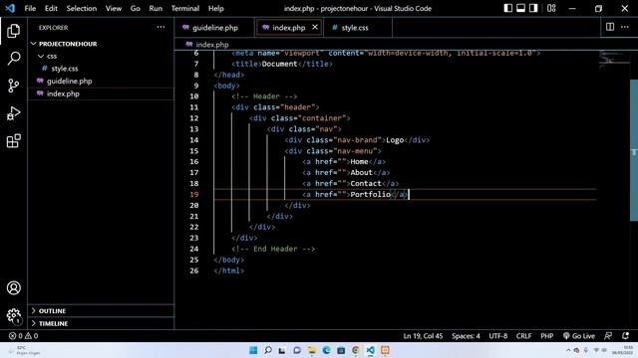Open Google Chrome from the taskbar
The width and height of the screenshot is (638, 358).
[x=356, y=350]
